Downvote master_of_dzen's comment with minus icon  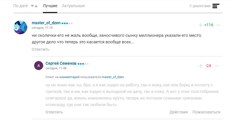[218, 25]
